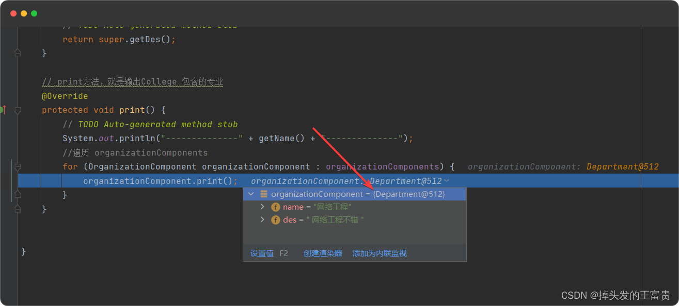Expand the des field in debugger popup
The height and width of the screenshot is (306, 679).
coord(262,219)
